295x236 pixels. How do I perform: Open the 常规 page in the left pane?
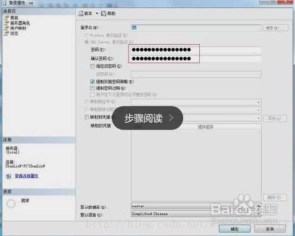pyautogui.click(x=14, y=18)
